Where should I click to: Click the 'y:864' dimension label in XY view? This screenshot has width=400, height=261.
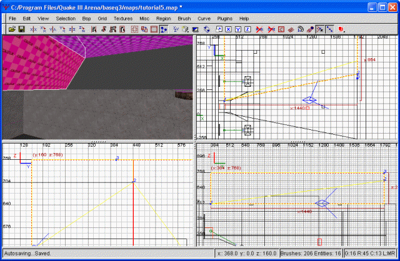[x=369, y=60]
